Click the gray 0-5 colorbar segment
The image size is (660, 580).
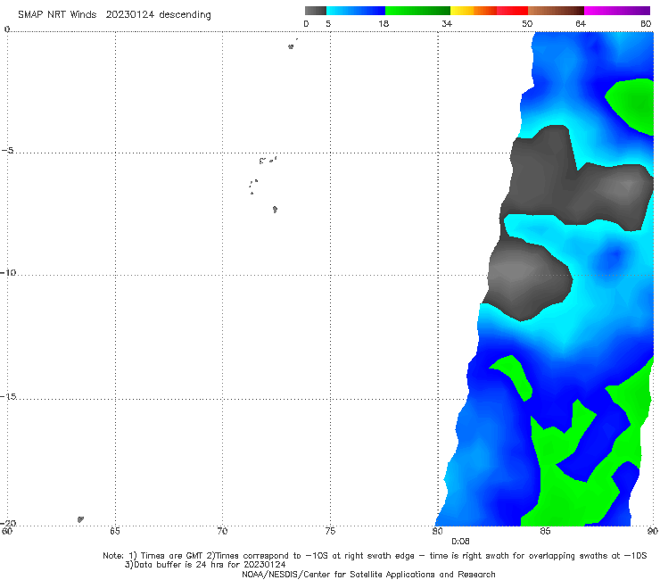pyautogui.click(x=316, y=11)
